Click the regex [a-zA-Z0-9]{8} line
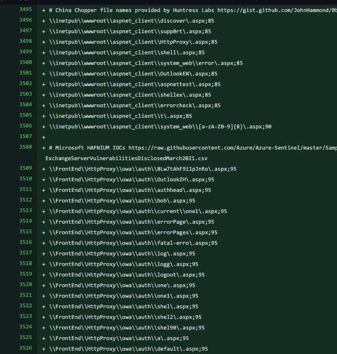This screenshot has width=337, height=354. point(160,126)
